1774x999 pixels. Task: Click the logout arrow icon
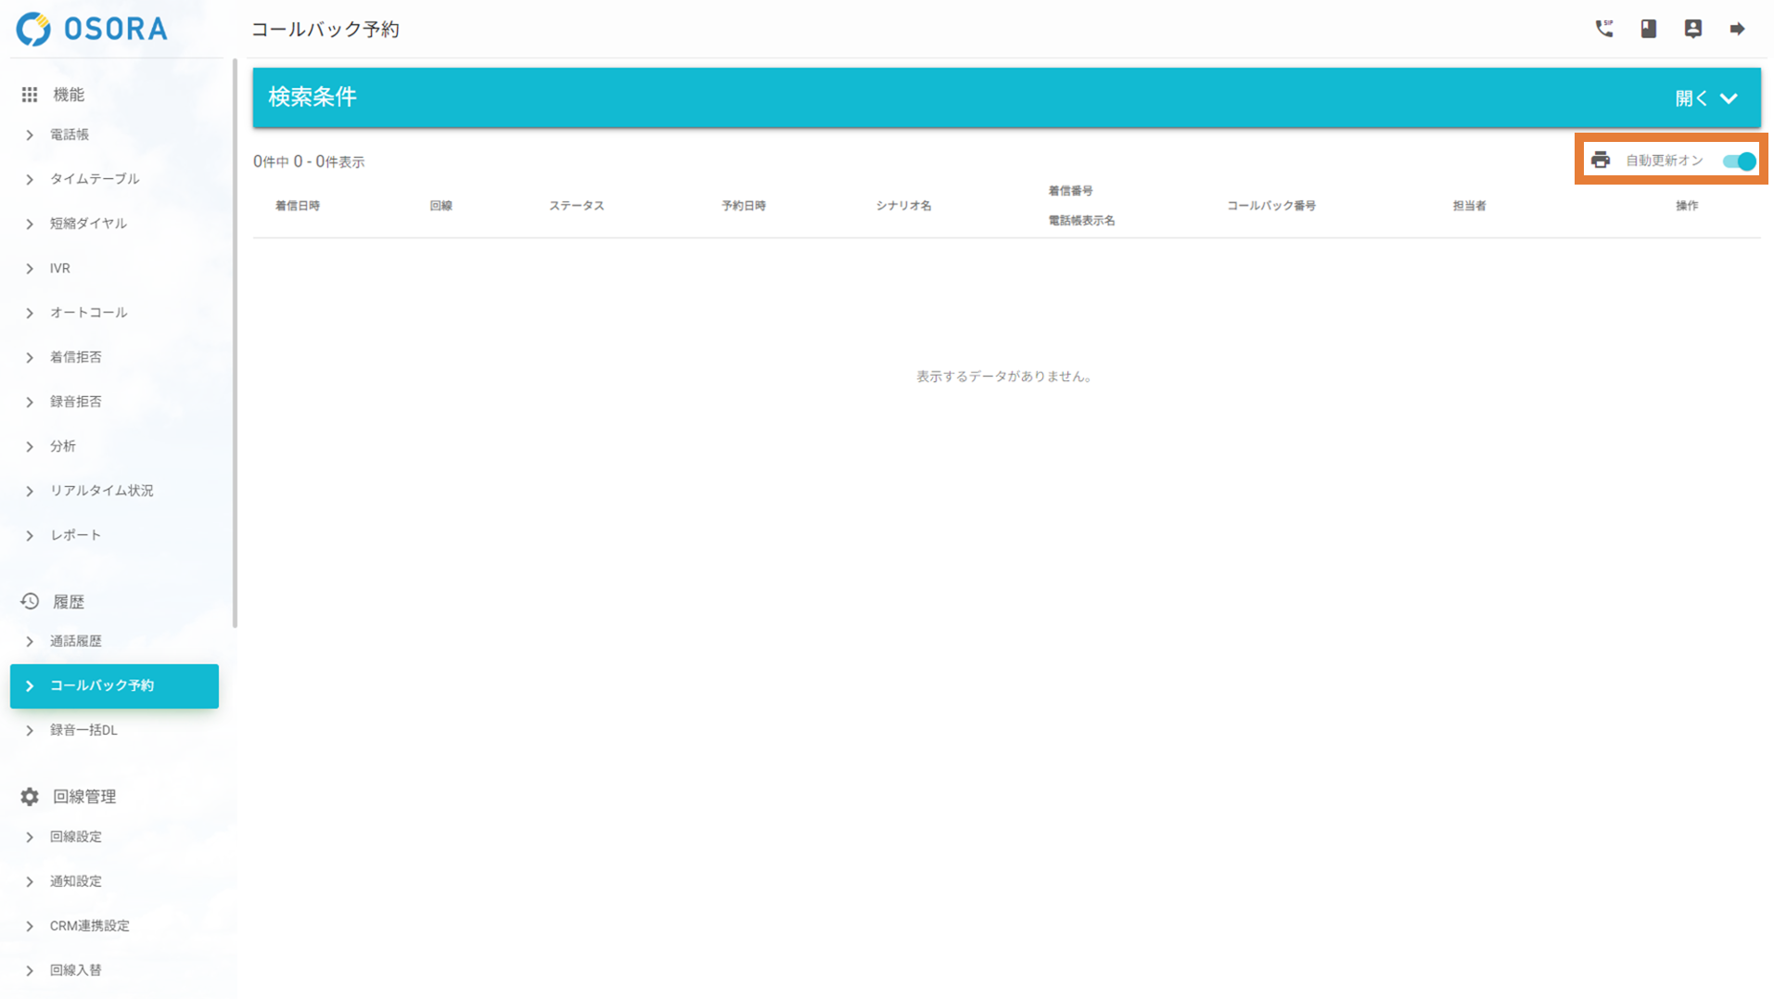coord(1737,29)
